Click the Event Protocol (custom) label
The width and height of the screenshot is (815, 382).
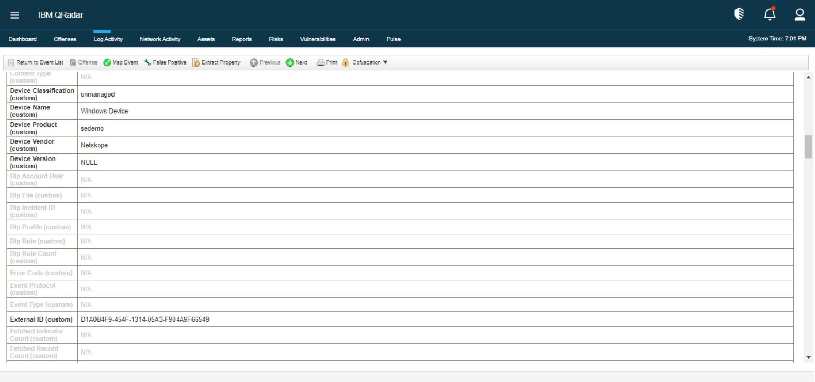click(33, 289)
